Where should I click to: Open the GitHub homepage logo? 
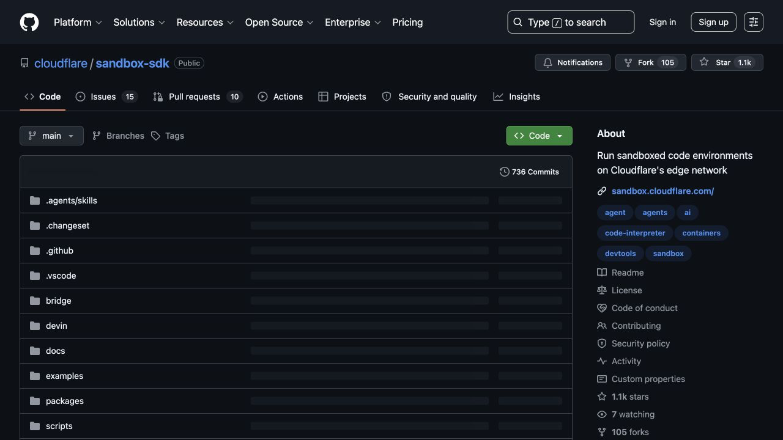tap(29, 22)
